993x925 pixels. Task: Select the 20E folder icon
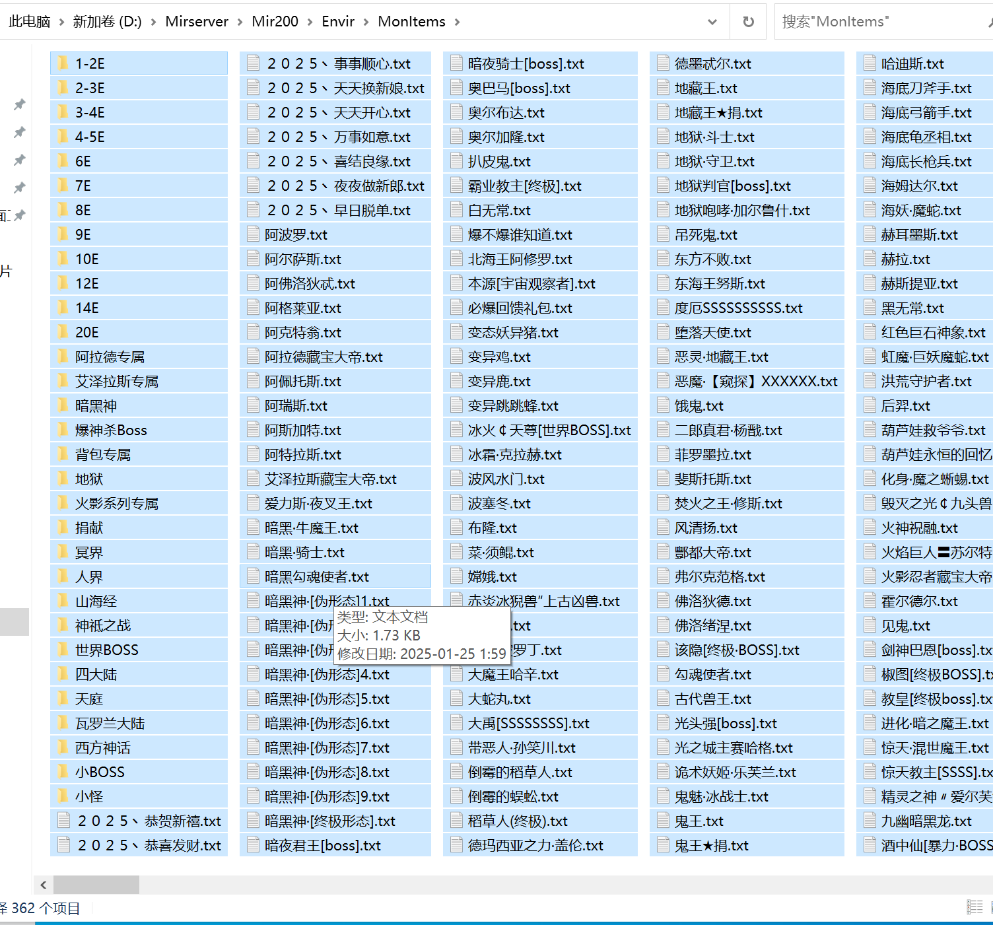click(63, 331)
